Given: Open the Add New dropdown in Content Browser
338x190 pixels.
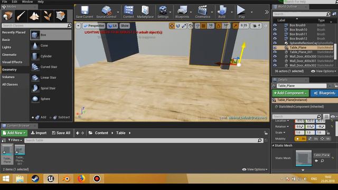Looking at the screenshot, I should tap(14, 133).
